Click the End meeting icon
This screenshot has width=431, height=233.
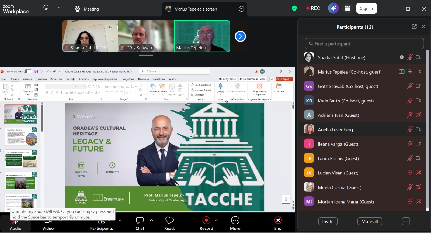point(278,221)
